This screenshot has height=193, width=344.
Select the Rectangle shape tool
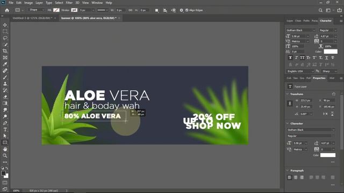[5, 143]
